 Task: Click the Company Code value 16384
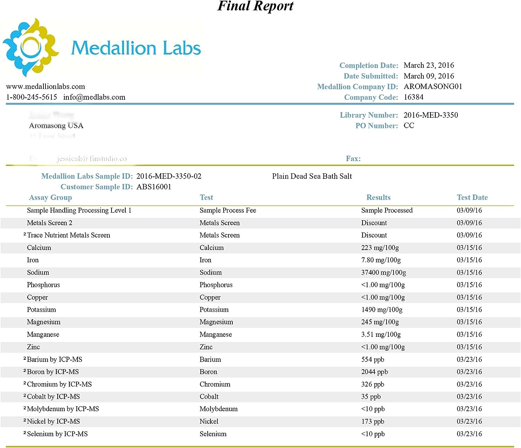pyautogui.click(x=413, y=97)
